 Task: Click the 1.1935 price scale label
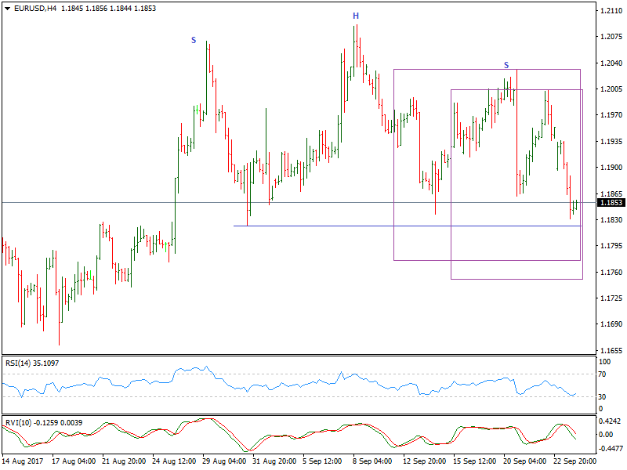(x=611, y=142)
